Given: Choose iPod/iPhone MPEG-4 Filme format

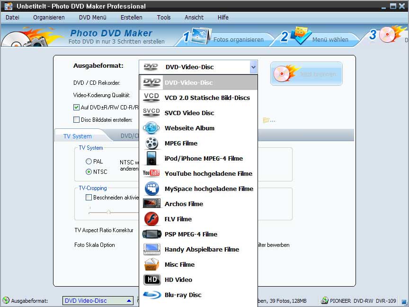Looking at the screenshot, I should click(198, 158).
